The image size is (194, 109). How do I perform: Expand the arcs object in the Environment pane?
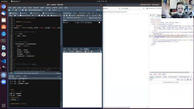pyautogui.click(x=64, y=22)
